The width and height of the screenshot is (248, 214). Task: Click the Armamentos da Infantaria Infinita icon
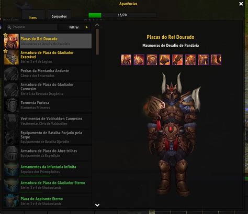[12, 169]
